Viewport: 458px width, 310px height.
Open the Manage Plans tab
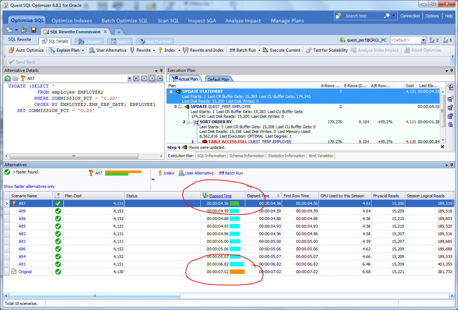(288, 21)
